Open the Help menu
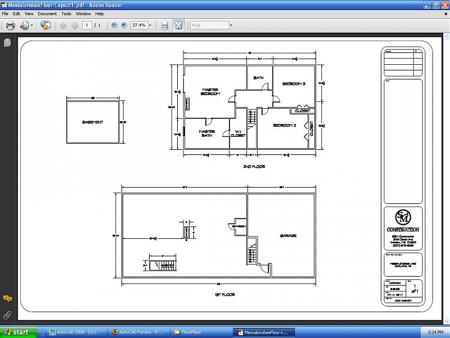The height and width of the screenshot is (338, 450). pos(100,14)
